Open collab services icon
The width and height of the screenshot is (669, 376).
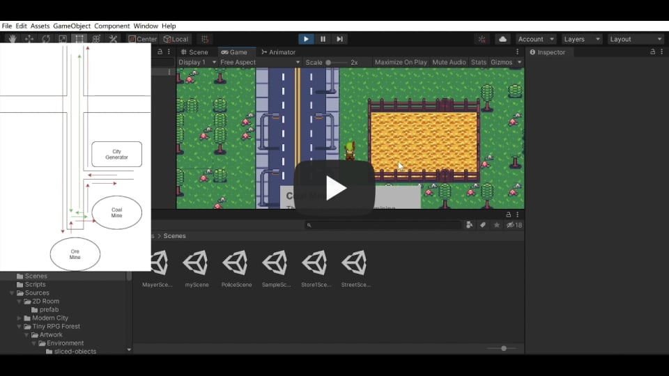coord(482,39)
